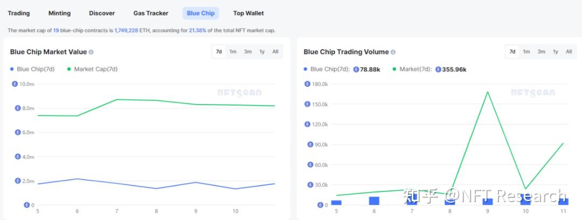Switch to the Top Wallet tab

point(248,13)
